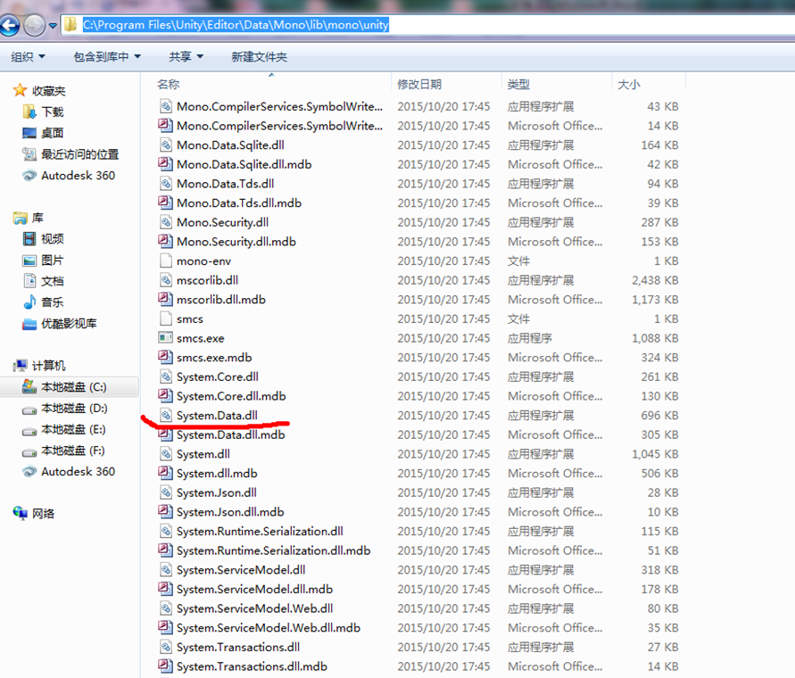This screenshot has height=678, width=795.
Task: Click the 新建文件夹 button
Action: tap(259, 57)
